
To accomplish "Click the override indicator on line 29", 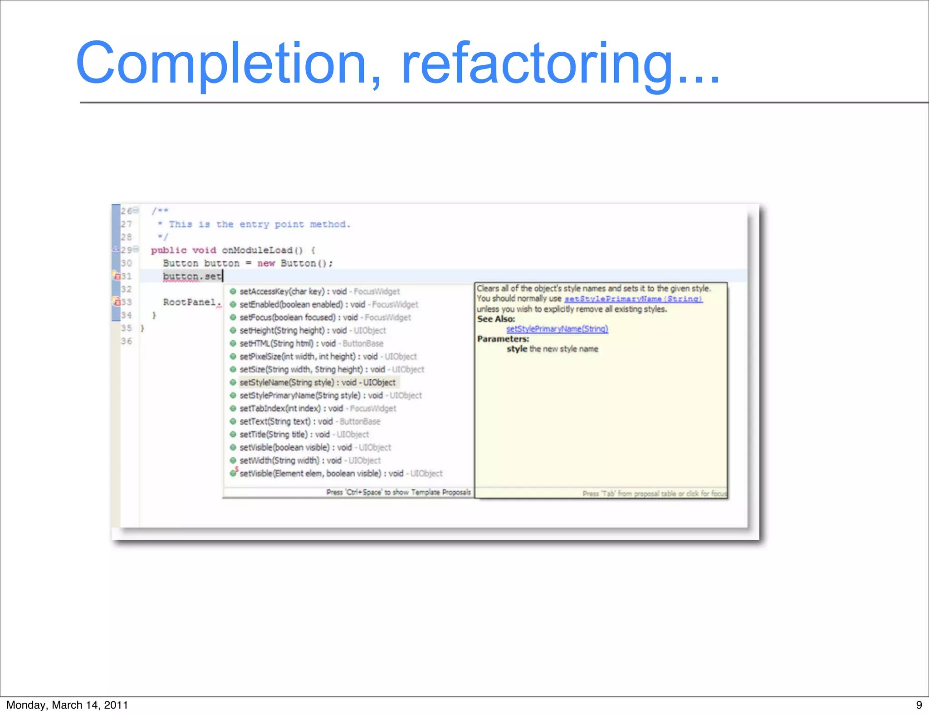I will coord(116,250).
